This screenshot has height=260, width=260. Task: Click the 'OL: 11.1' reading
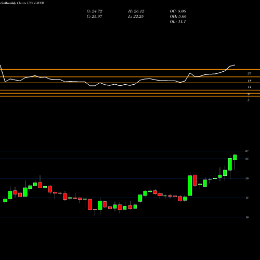point(178,22)
